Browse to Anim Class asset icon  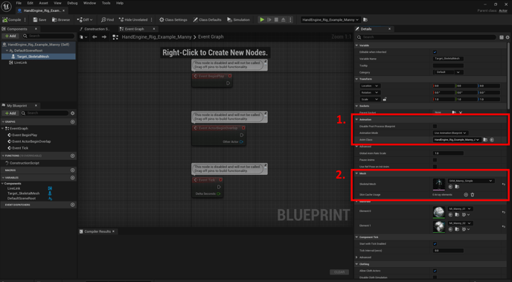(485, 140)
